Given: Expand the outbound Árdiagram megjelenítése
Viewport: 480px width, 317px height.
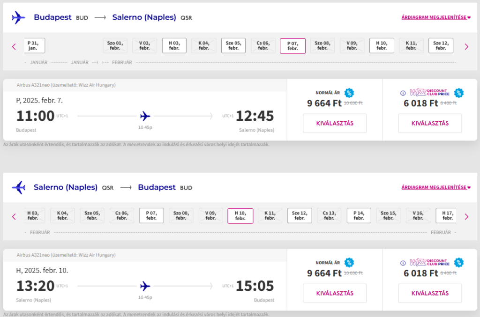Looking at the screenshot, I should pos(436,17).
